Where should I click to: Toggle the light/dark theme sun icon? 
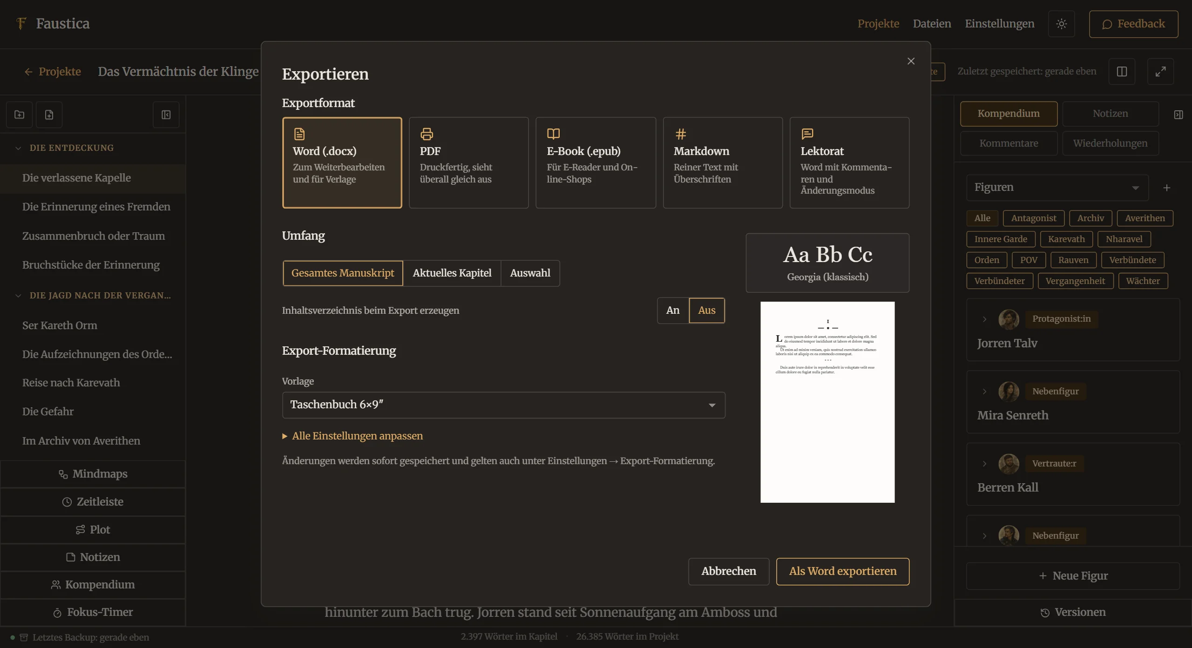coord(1061,24)
